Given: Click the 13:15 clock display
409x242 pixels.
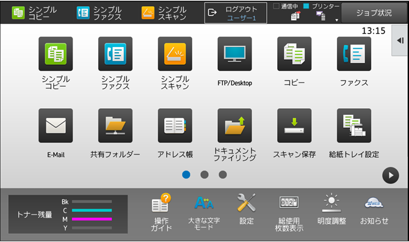Looking at the screenshot, I should (374, 31).
